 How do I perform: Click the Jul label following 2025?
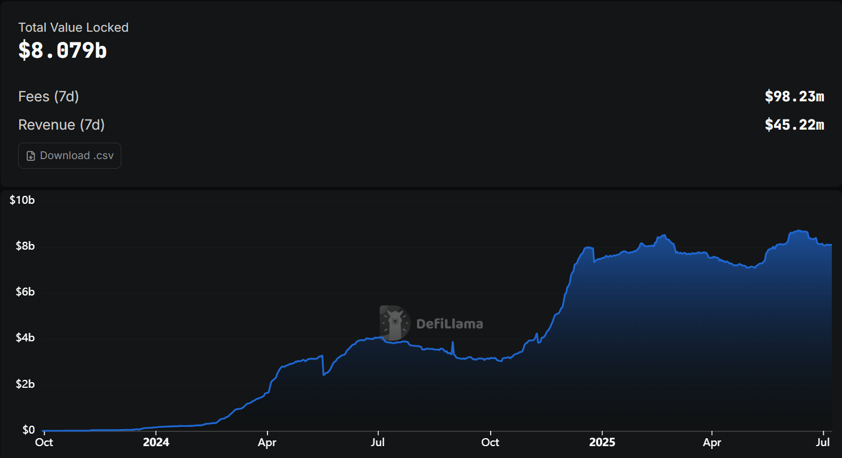click(823, 443)
